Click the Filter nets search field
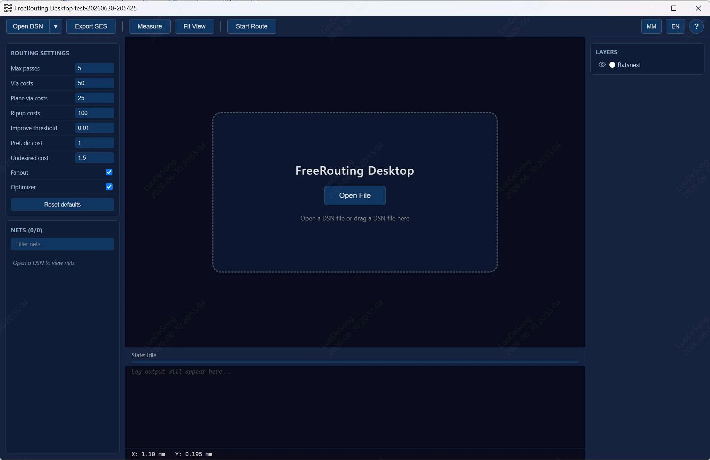The image size is (710, 460). point(62,244)
